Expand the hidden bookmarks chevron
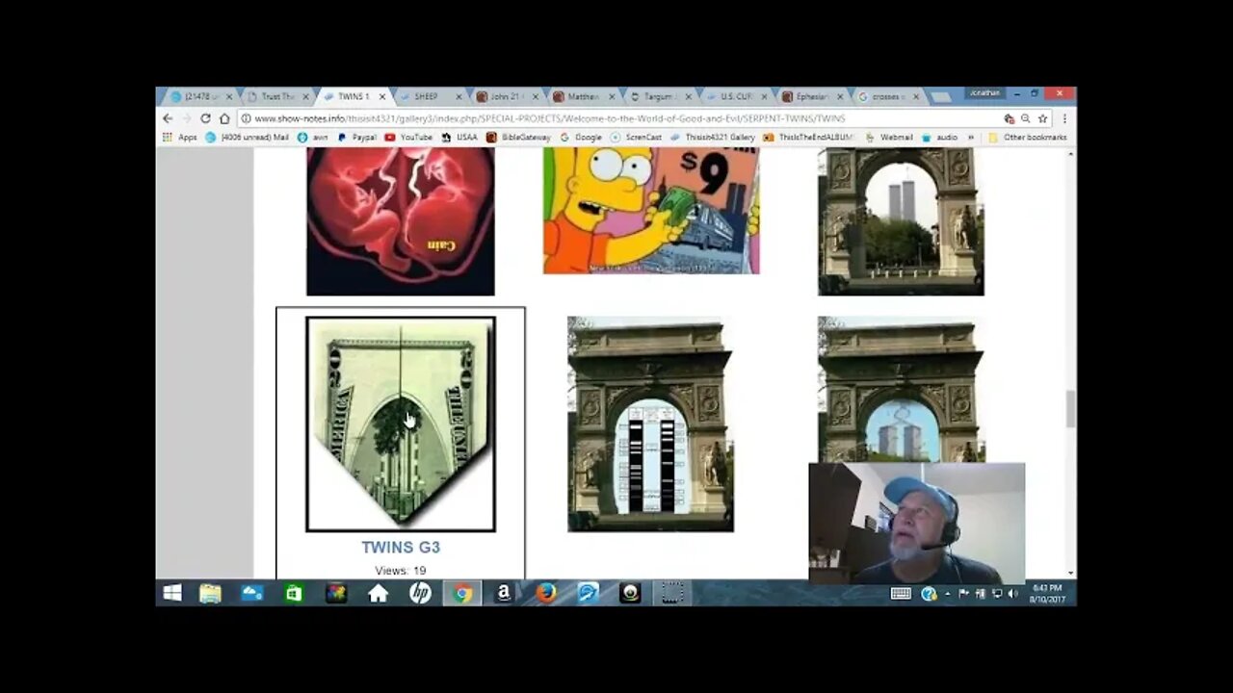This screenshot has height=693, width=1233. coord(971,138)
